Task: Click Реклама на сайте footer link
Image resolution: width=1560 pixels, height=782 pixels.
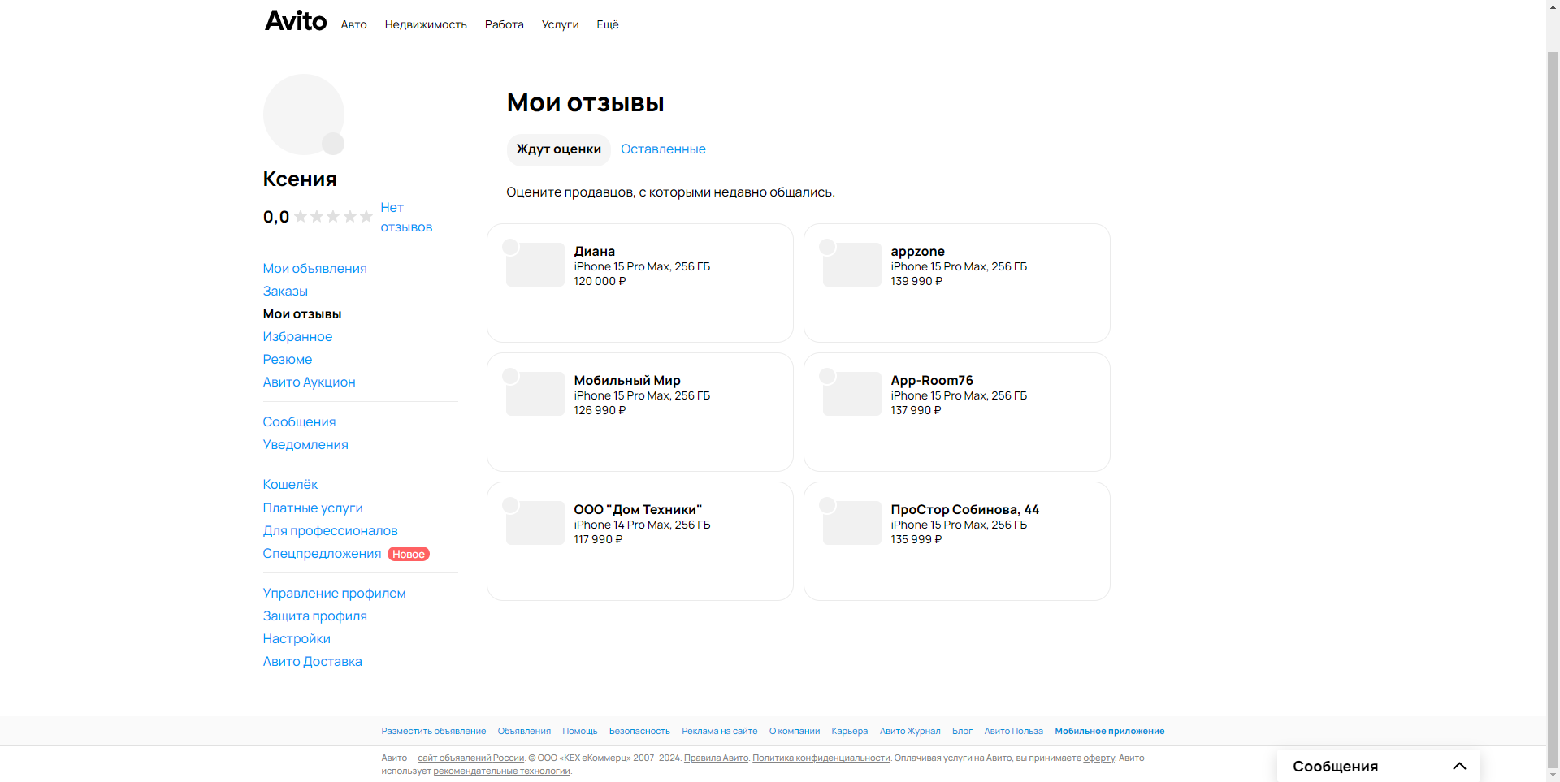Action: tap(720, 732)
